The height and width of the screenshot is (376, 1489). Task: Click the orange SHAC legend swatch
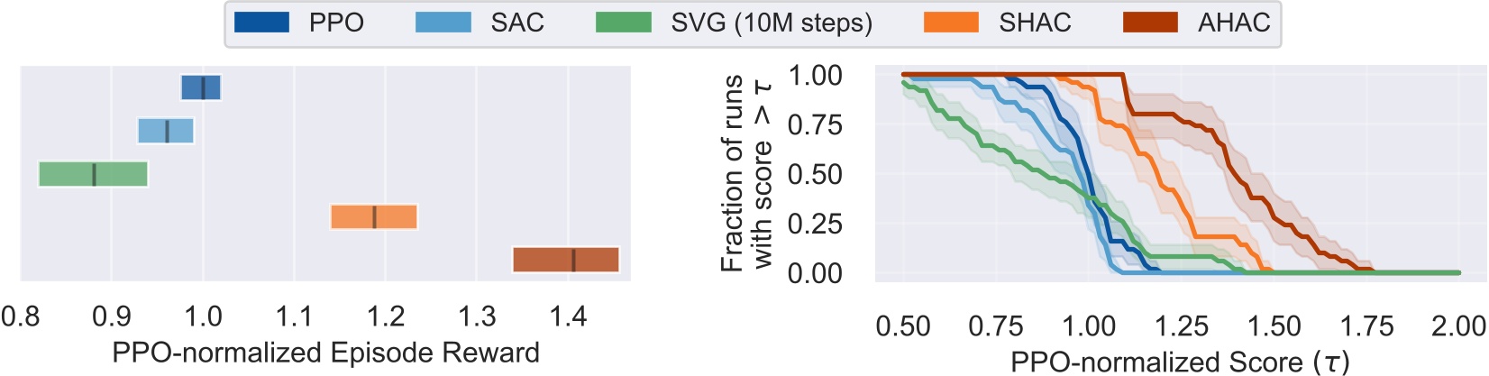point(951,22)
